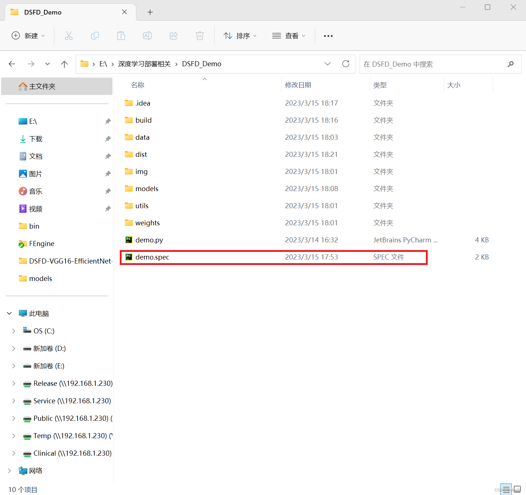Screen dimensions: 526x495
Task: Expand the OS (C:) drive in sidebar
Action: 13,330
